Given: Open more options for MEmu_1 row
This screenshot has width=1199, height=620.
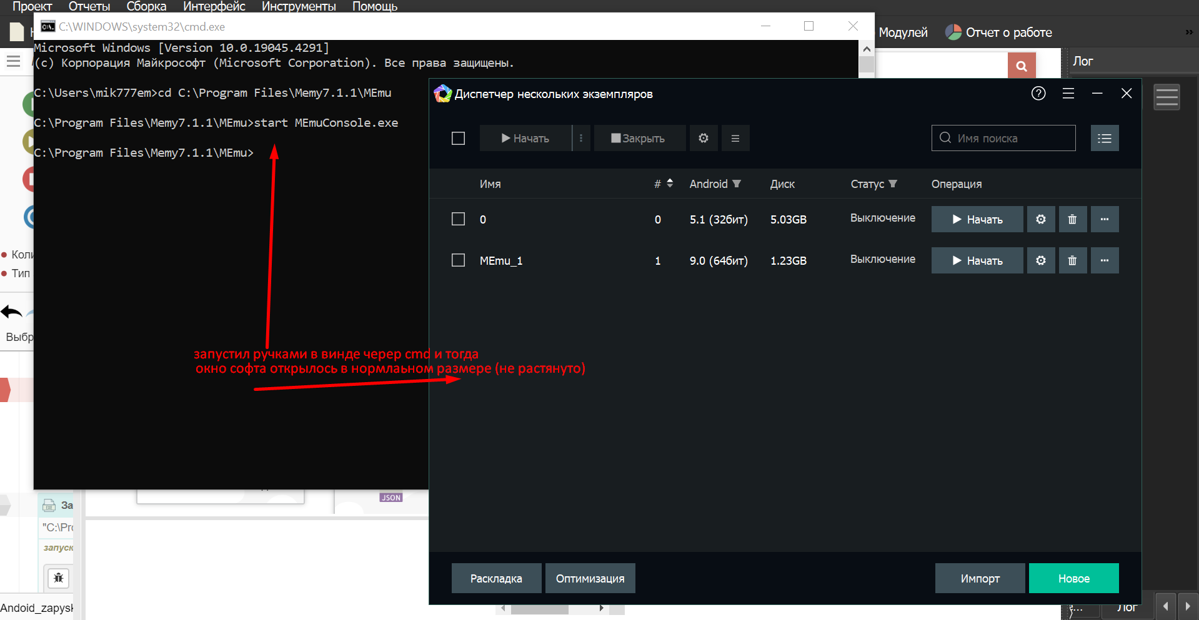Looking at the screenshot, I should pos(1104,260).
